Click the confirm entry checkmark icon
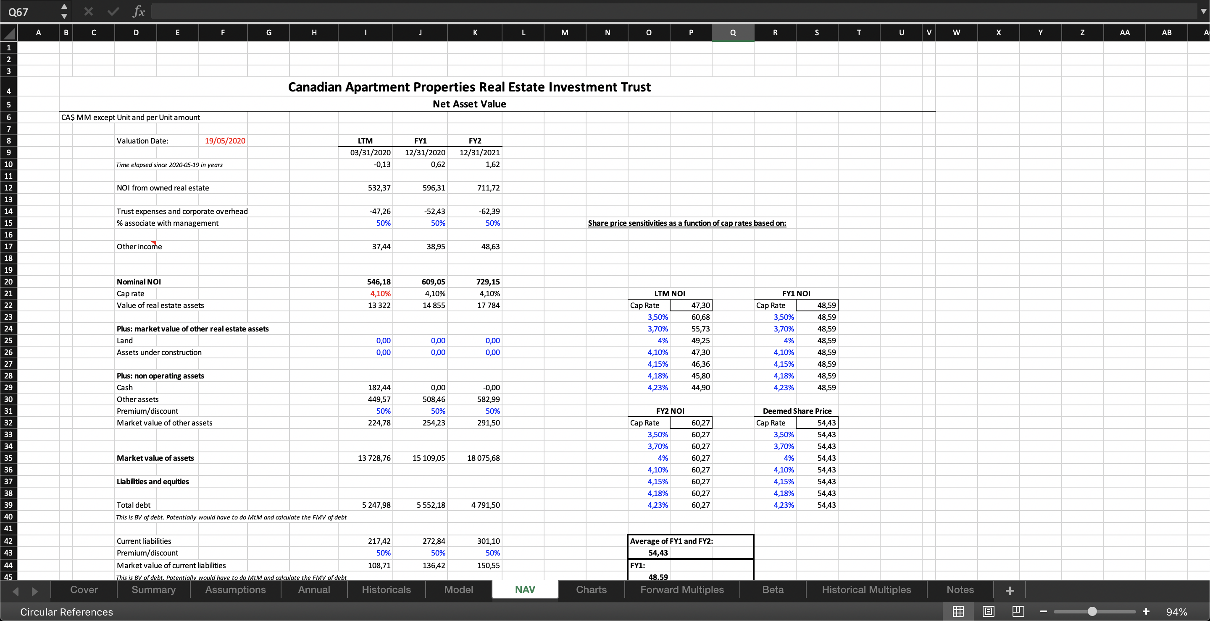The image size is (1210, 621). (113, 11)
